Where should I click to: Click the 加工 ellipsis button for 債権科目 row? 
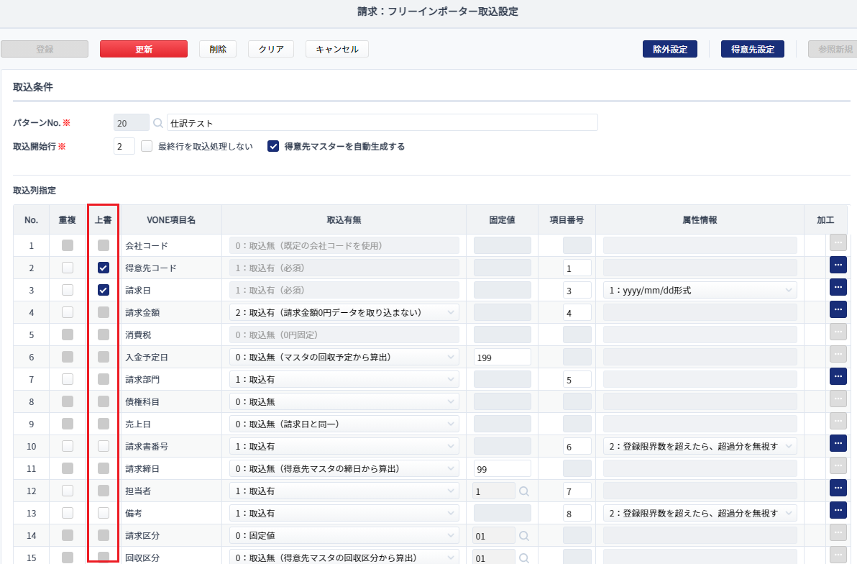click(838, 399)
